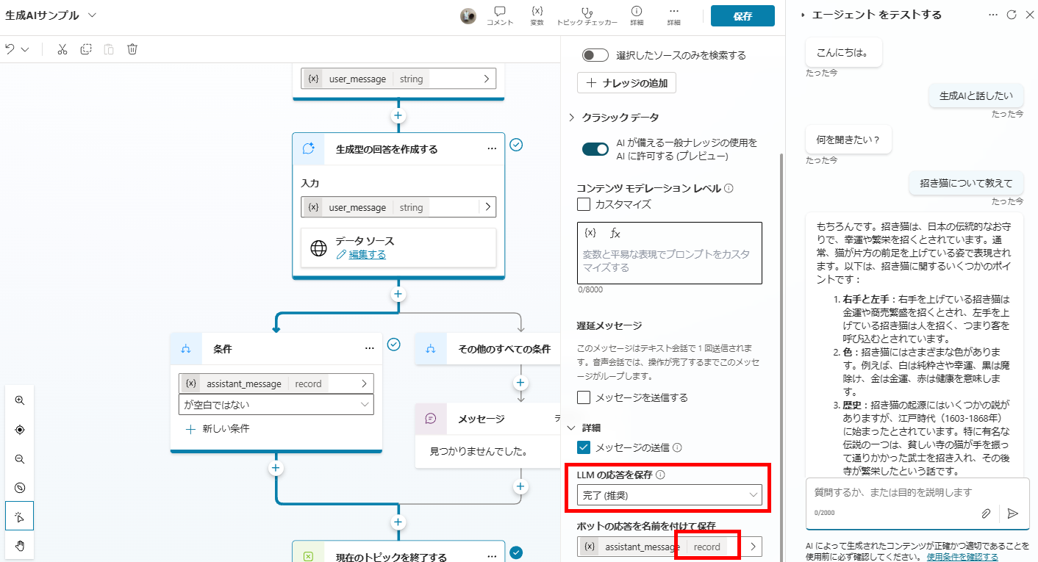
Task: Select the hand pan tool
Action: click(x=20, y=545)
